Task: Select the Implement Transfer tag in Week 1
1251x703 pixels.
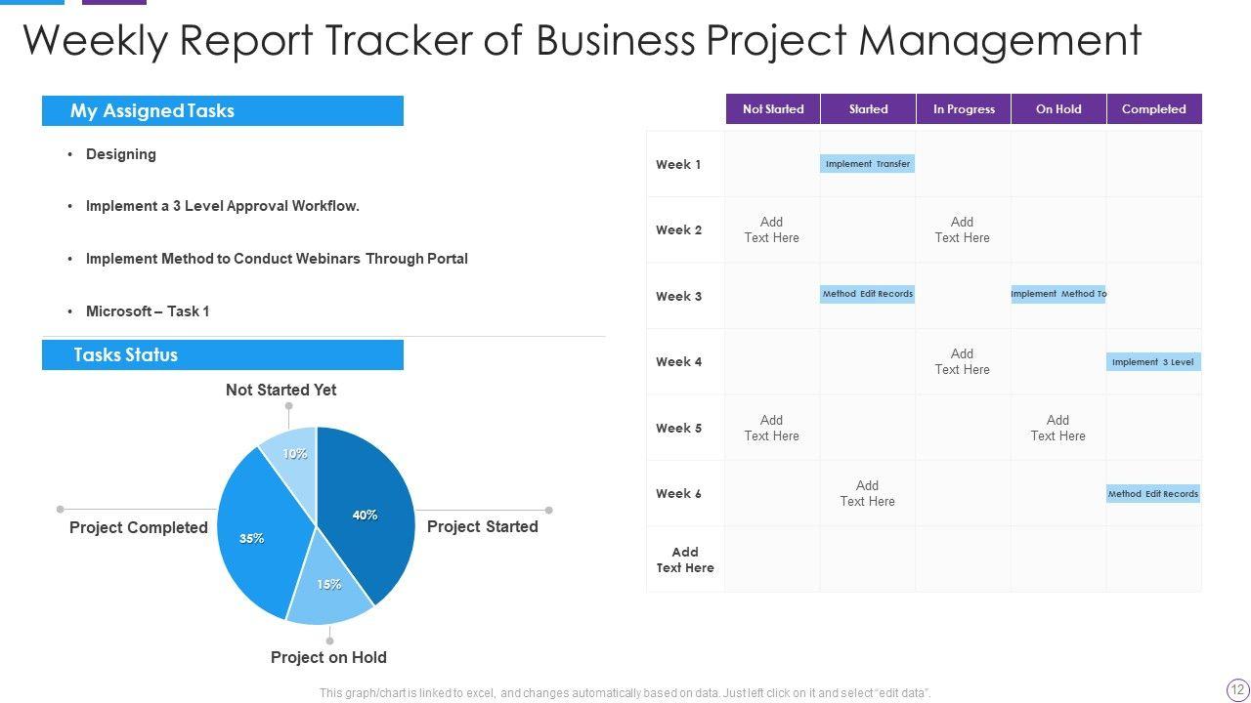Action: (867, 164)
